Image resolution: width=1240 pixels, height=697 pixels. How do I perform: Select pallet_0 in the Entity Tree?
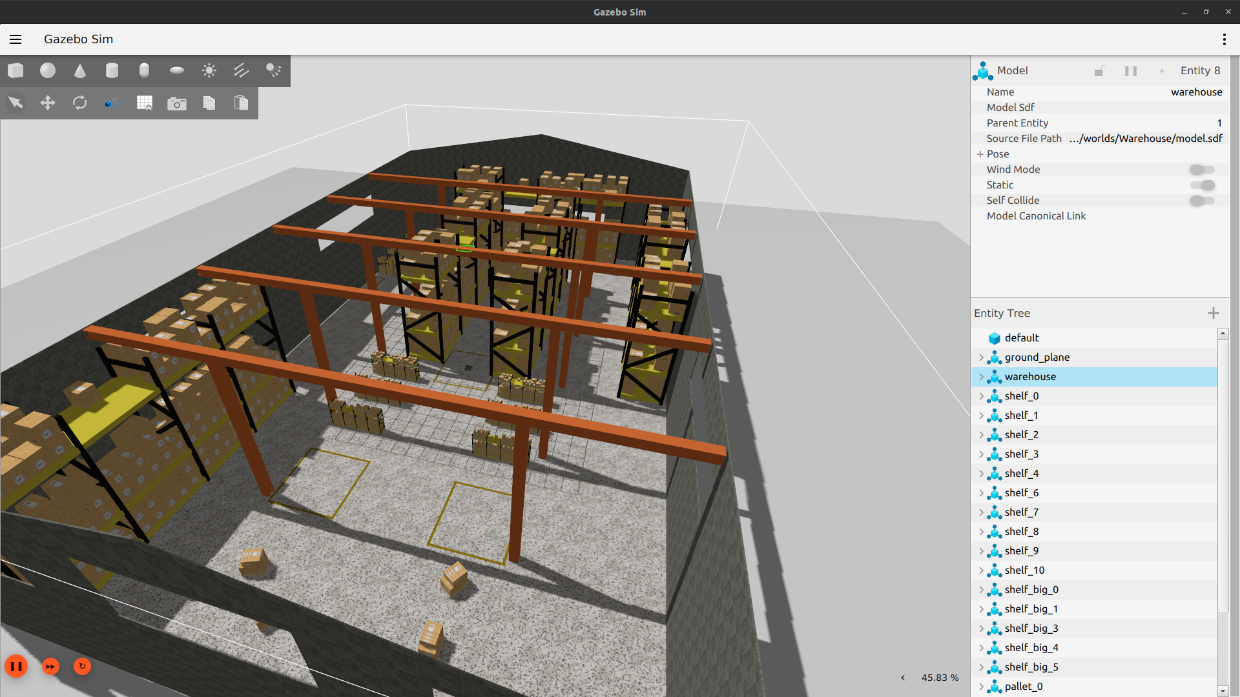tap(1024, 687)
